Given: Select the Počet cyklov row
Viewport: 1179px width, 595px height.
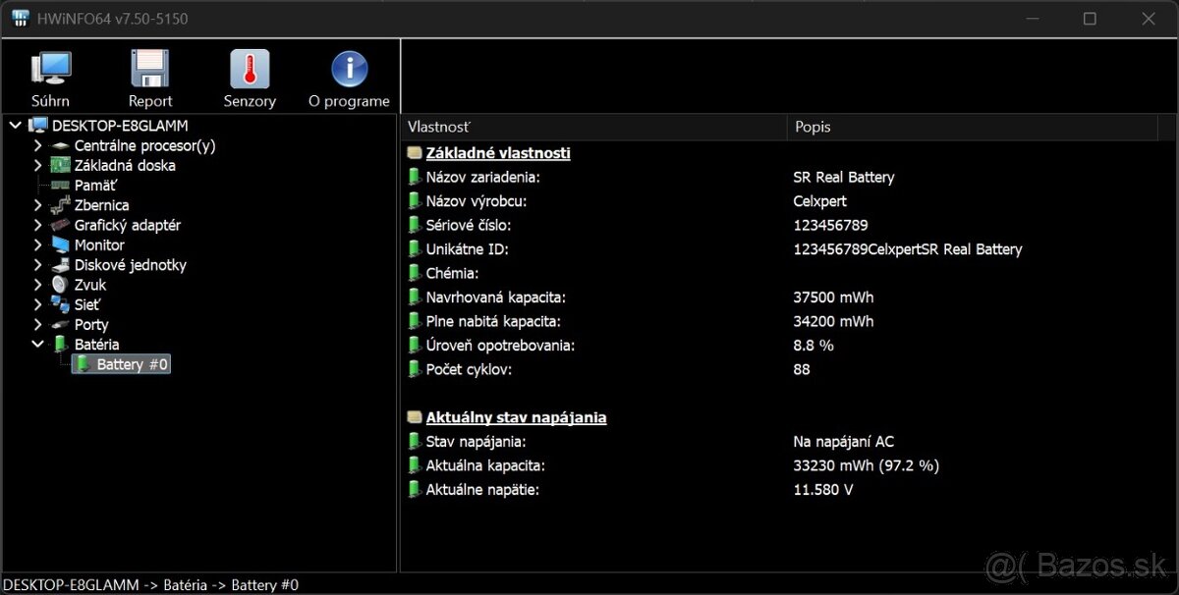Looking at the screenshot, I should (x=469, y=369).
